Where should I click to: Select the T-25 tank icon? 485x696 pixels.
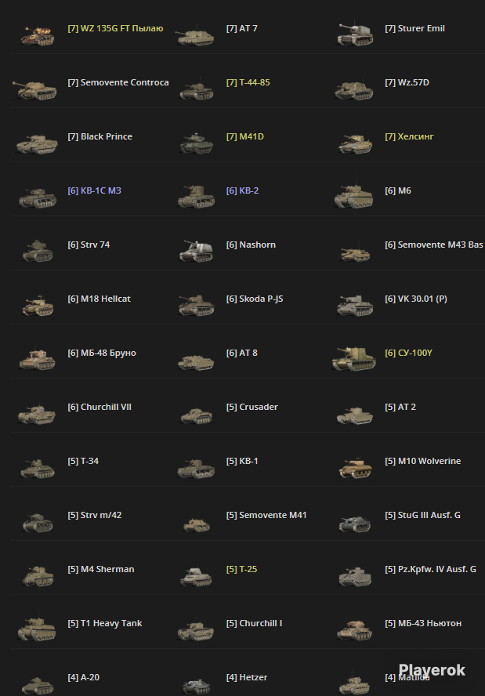(196, 577)
